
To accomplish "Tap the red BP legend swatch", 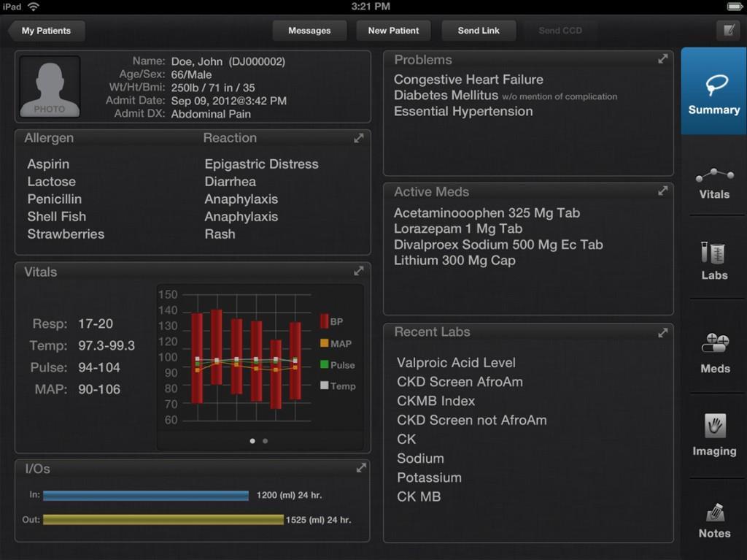I will pos(324,321).
